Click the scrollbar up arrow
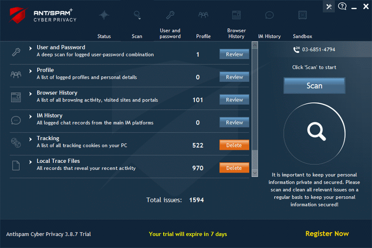 255,45
